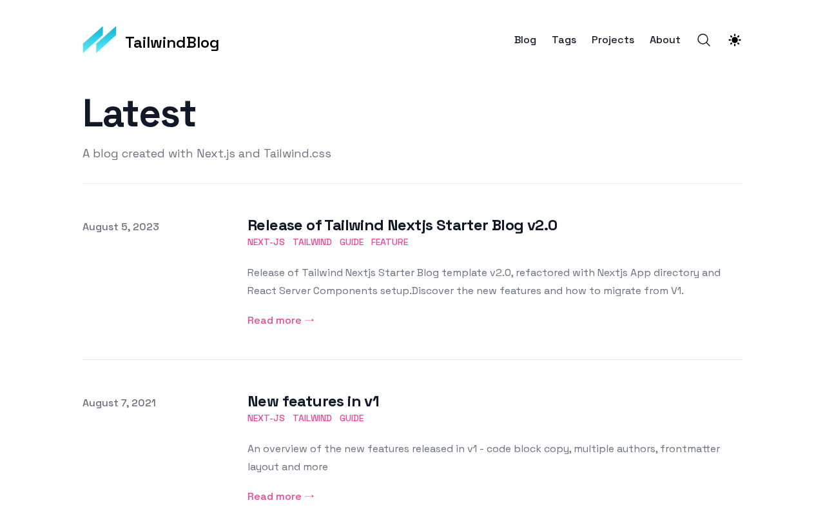Viewport: 825px width, 516px height.
Task: Open the Blog nav item
Action: (x=525, y=40)
